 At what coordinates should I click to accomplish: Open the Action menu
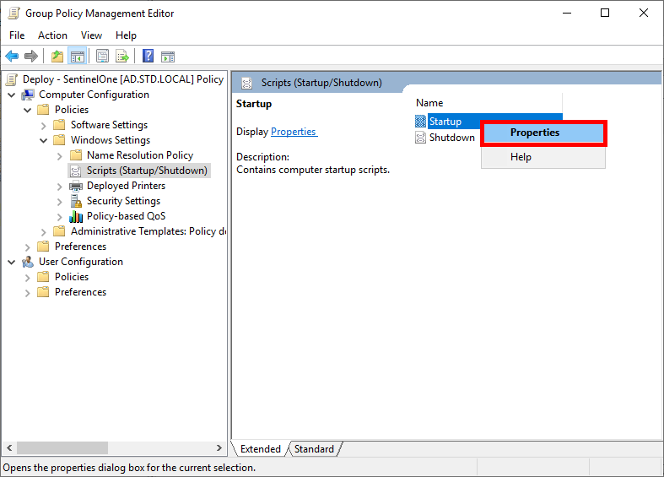(52, 35)
